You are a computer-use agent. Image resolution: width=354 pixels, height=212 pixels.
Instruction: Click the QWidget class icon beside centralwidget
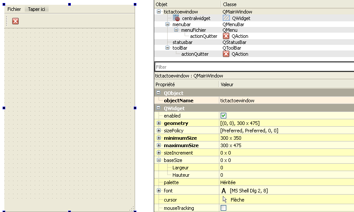[226, 18]
